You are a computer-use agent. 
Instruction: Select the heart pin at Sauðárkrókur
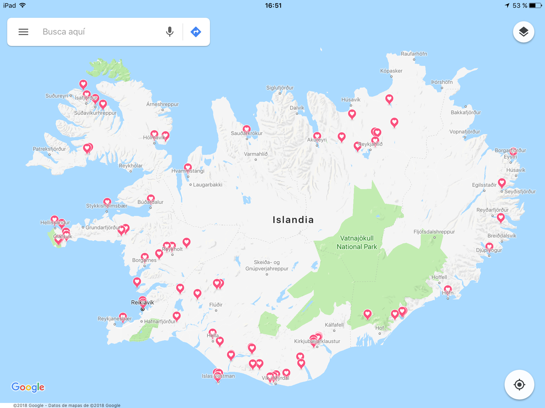247,130
